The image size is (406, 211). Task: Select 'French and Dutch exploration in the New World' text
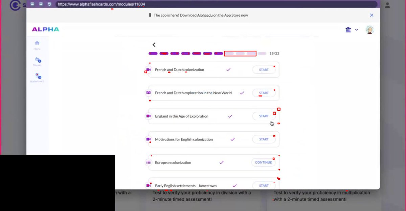pyautogui.click(x=194, y=93)
